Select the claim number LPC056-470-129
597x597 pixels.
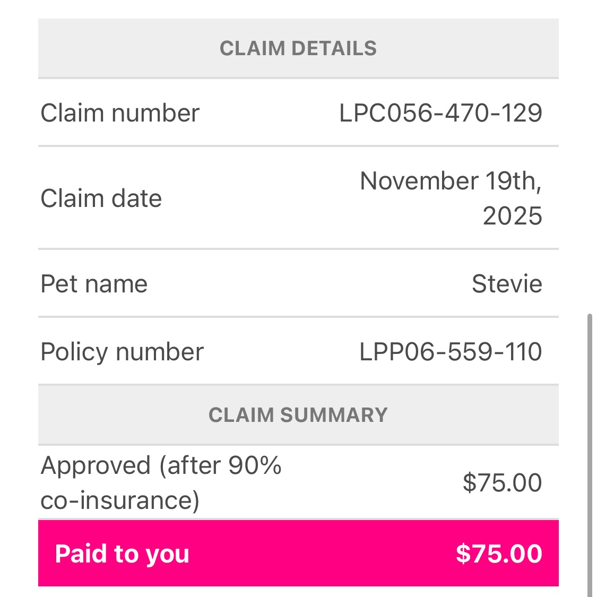tap(440, 113)
